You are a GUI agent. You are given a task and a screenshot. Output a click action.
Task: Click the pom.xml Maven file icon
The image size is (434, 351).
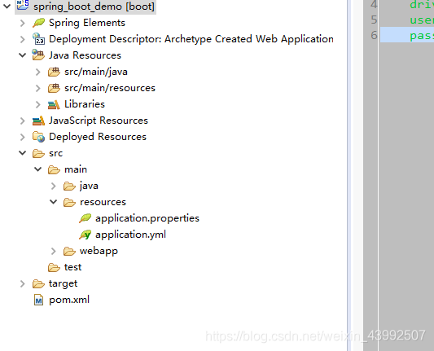click(x=38, y=300)
